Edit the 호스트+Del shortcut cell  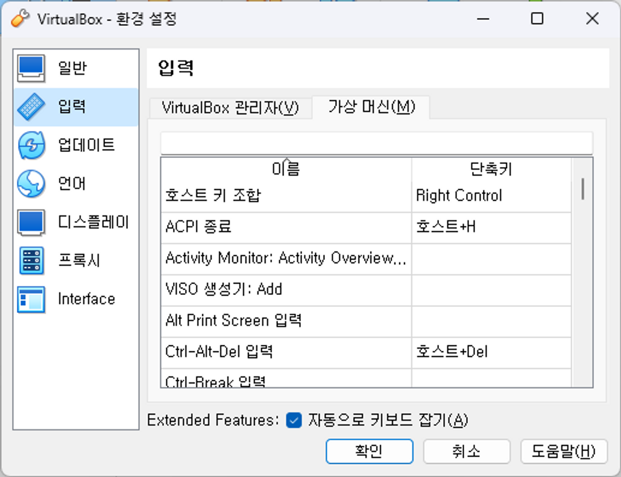click(491, 353)
